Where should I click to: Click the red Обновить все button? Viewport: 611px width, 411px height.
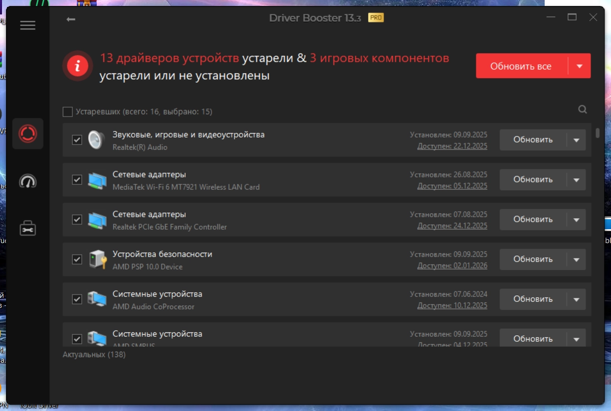pos(521,66)
